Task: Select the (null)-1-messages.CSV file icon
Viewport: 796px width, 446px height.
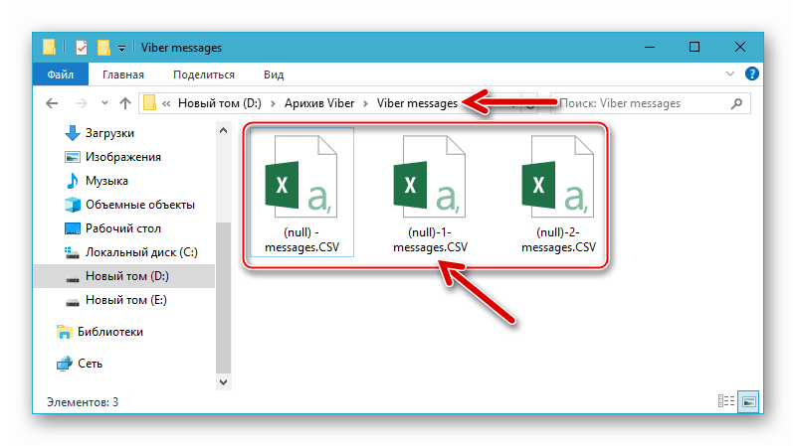Action: (x=430, y=177)
